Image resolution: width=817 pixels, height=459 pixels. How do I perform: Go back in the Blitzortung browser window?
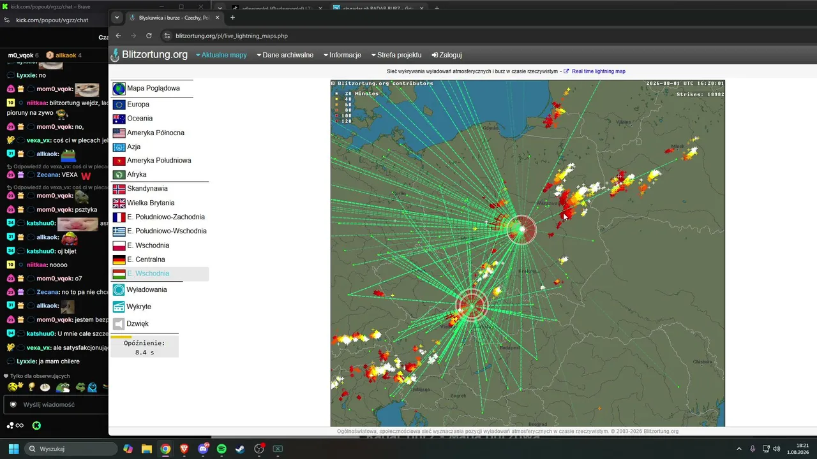coord(118,36)
